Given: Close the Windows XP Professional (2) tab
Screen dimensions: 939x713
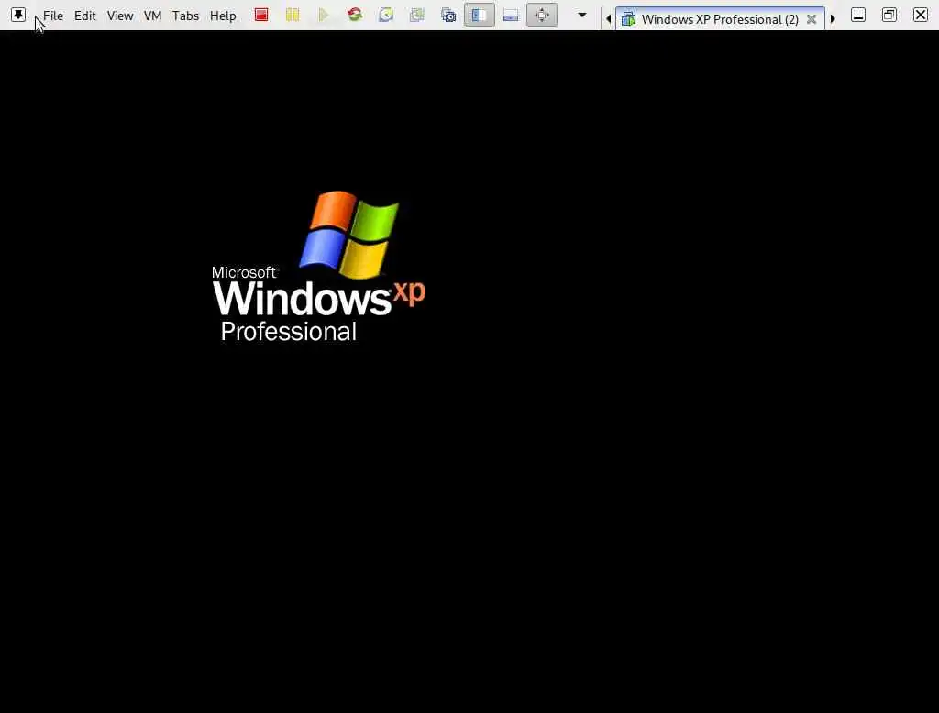Looking at the screenshot, I should [812, 19].
